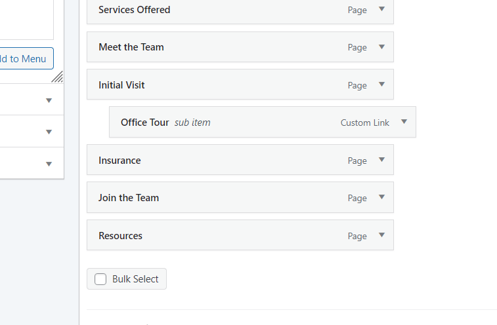The height and width of the screenshot is (325, 497).
Task: Click the Add to Menu button
Action: pyautogui.click(x=25, y=59)
